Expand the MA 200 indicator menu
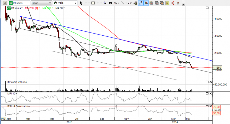 tap(32, 8)
